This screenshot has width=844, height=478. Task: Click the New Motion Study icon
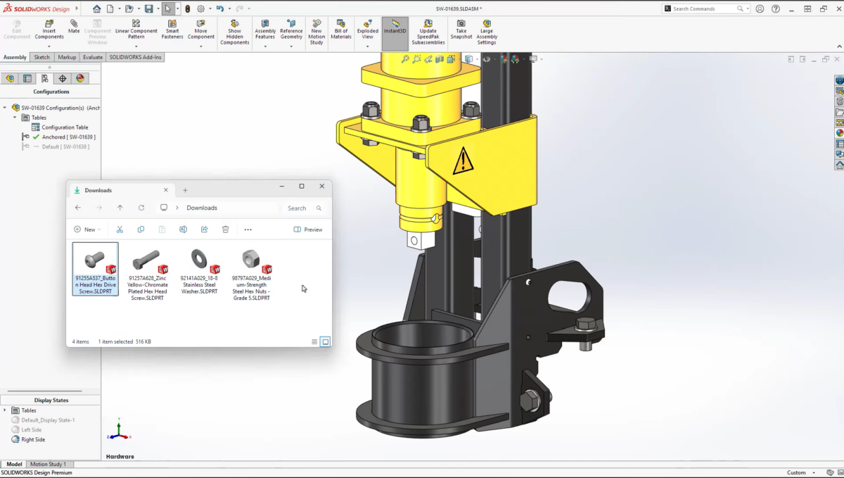click(x=316, y=30)
